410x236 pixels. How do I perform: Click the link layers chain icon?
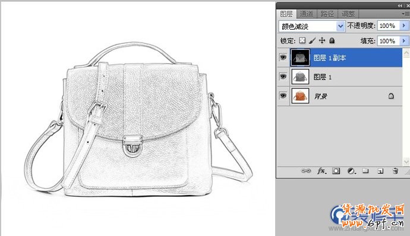(x=306, y=171)
